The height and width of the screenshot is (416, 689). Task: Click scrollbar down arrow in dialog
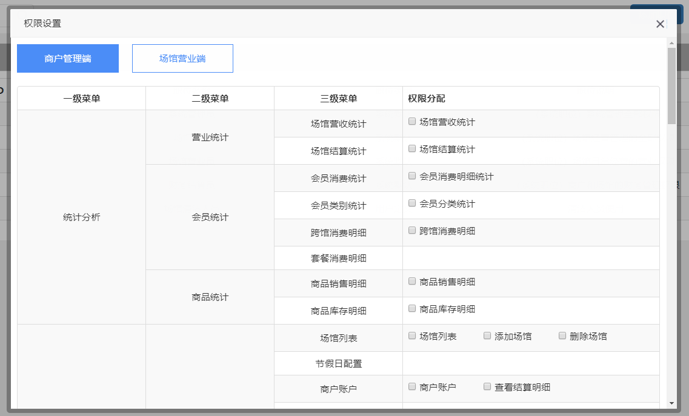pos(671,403)
